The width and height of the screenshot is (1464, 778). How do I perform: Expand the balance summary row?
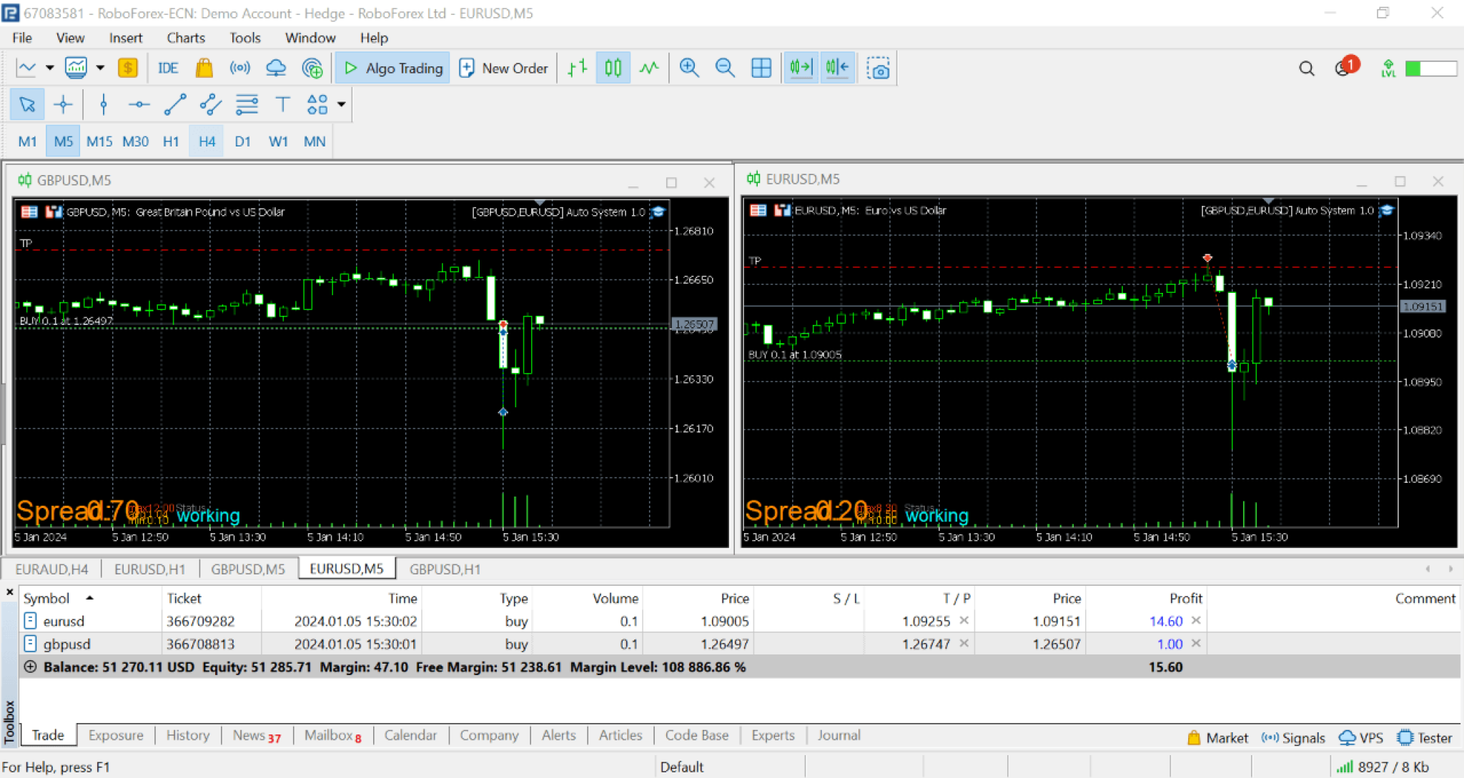(30, 667)
